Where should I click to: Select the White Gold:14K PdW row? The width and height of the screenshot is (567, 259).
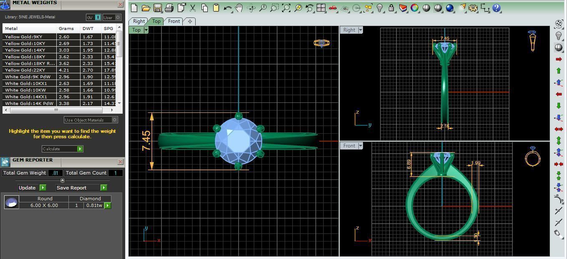pos(60,103)
